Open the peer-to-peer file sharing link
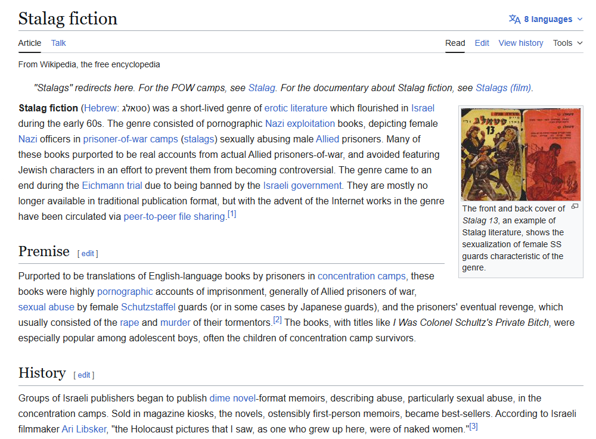Screen dimensions: 596x439 (x=175, y=216)
